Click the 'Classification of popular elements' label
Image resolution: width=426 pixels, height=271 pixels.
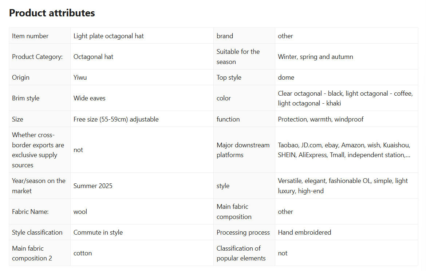coord(241,253)
